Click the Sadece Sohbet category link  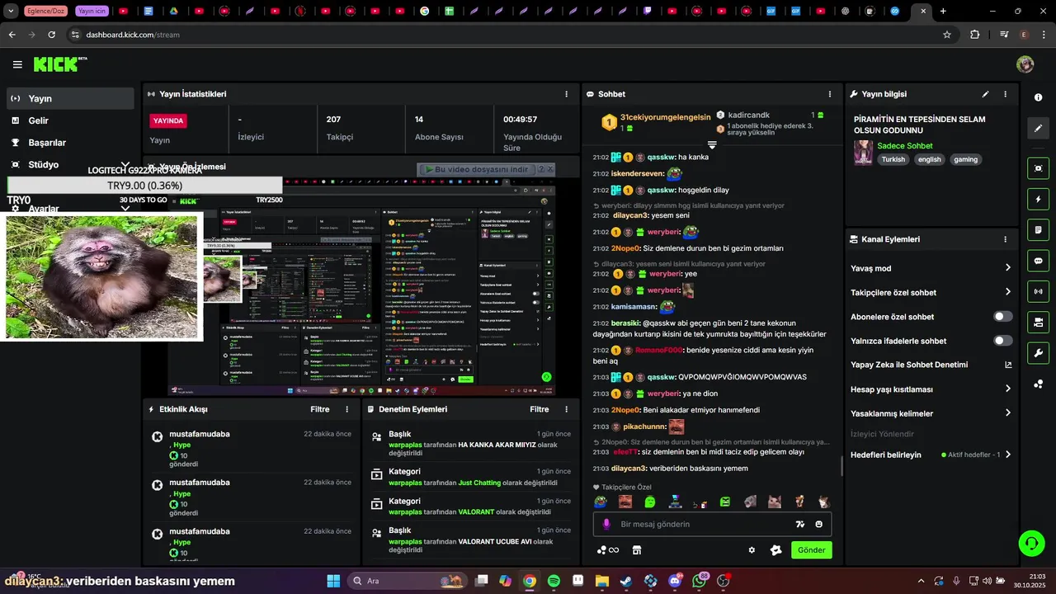click(905, 146)
